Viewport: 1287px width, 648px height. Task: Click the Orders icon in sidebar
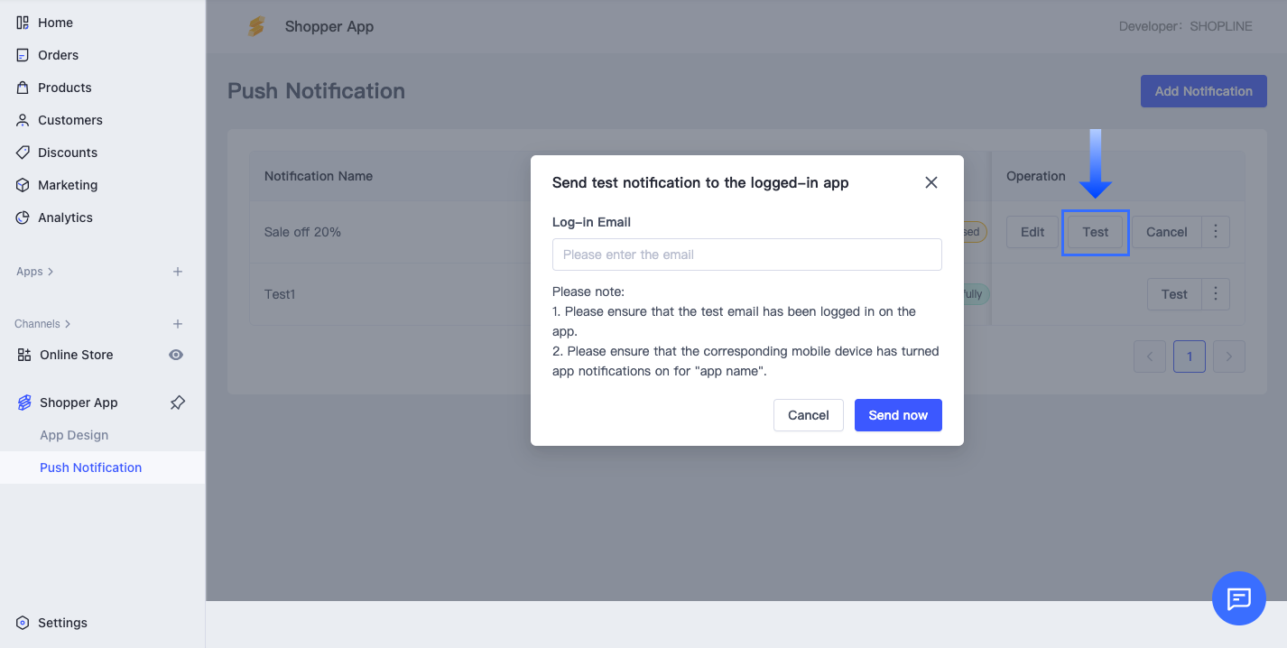coord(23,55)
